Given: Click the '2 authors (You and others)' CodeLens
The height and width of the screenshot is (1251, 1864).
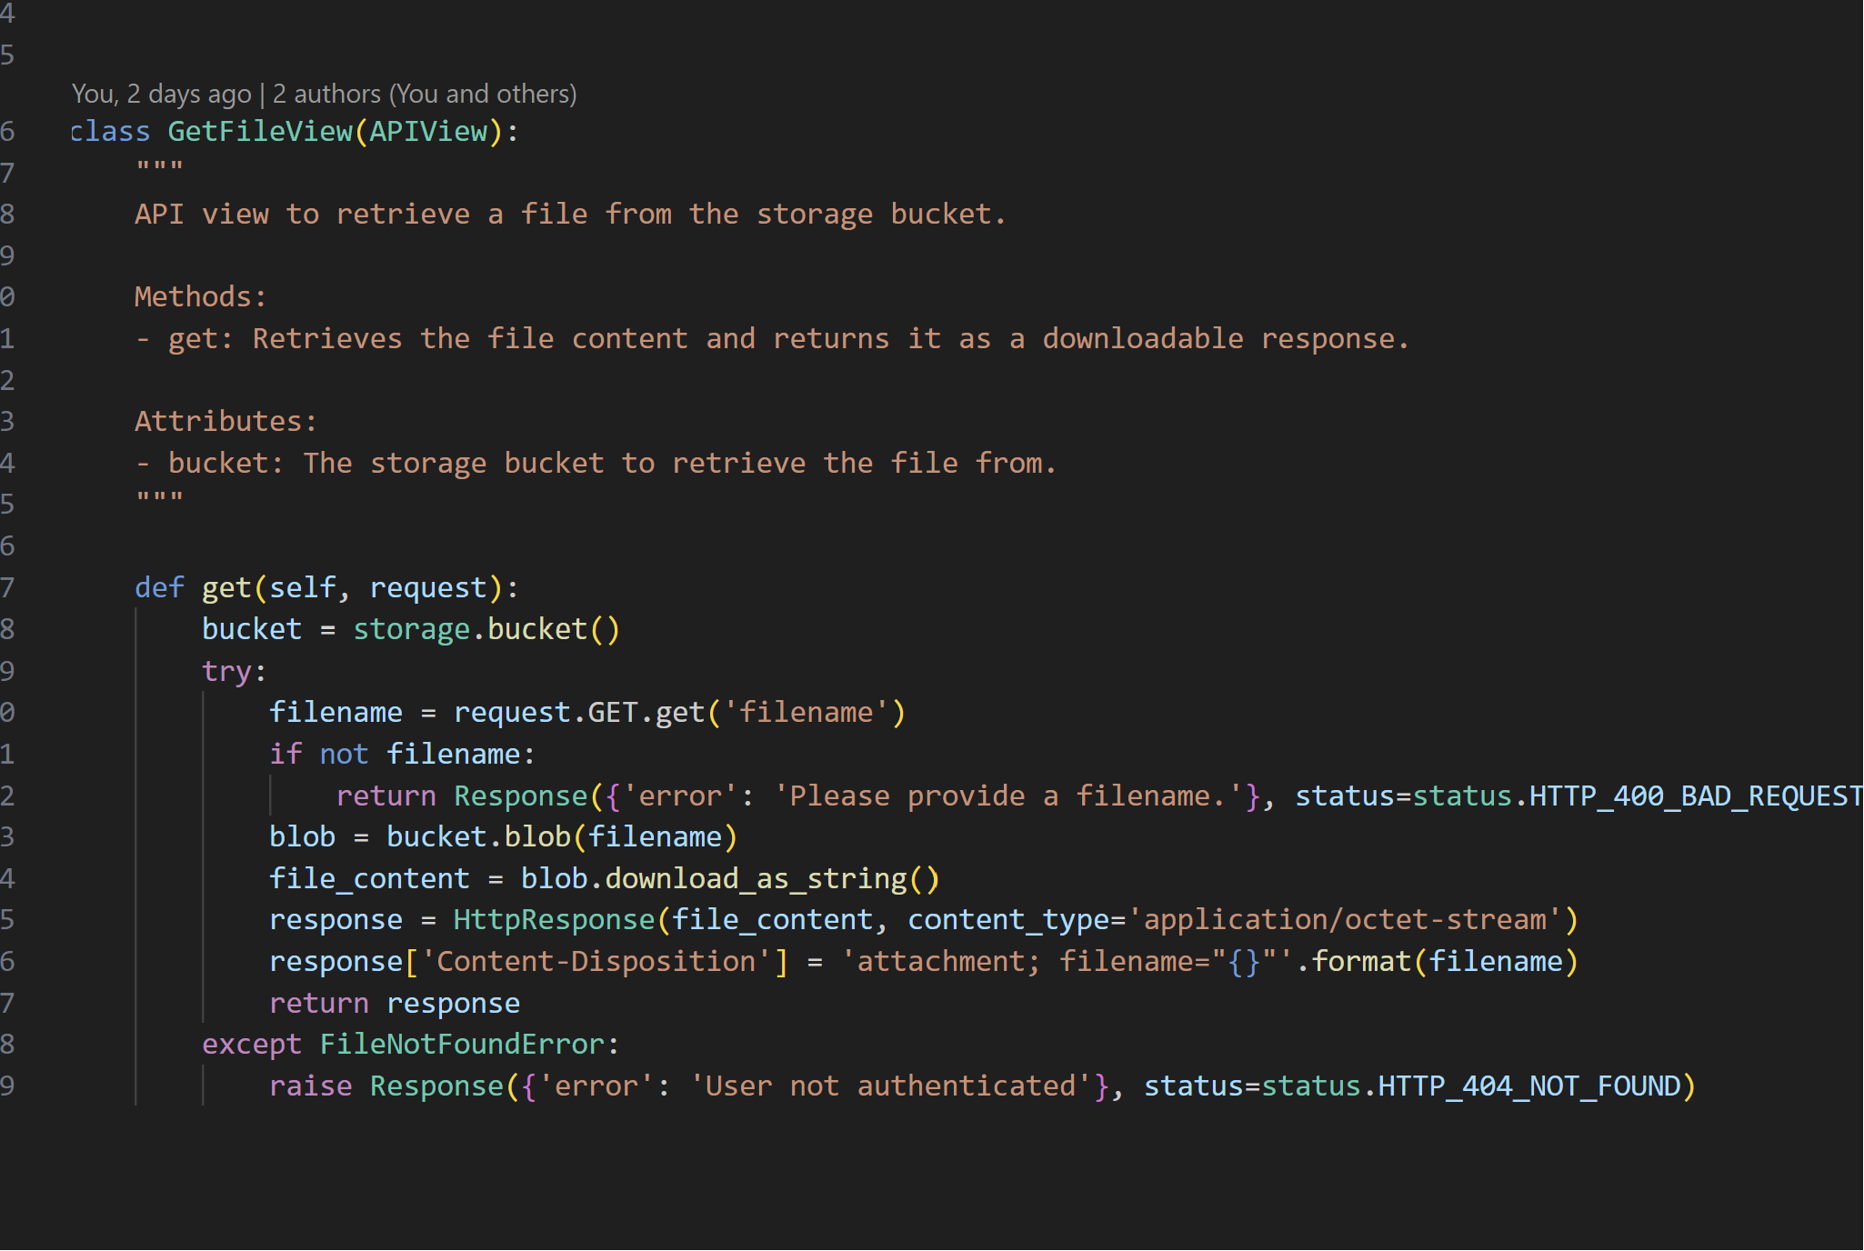Looking at the screenshot, I should (425, 94).
